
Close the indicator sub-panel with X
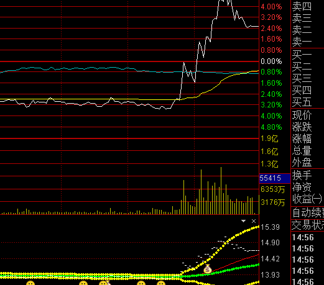pyautogui.click(x=254, y=221)
